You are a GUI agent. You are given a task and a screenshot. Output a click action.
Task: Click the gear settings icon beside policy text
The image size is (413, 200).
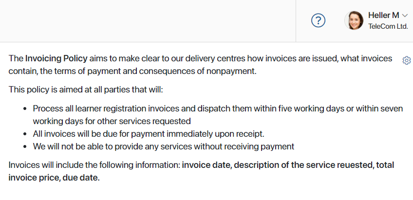pos(406,60)
